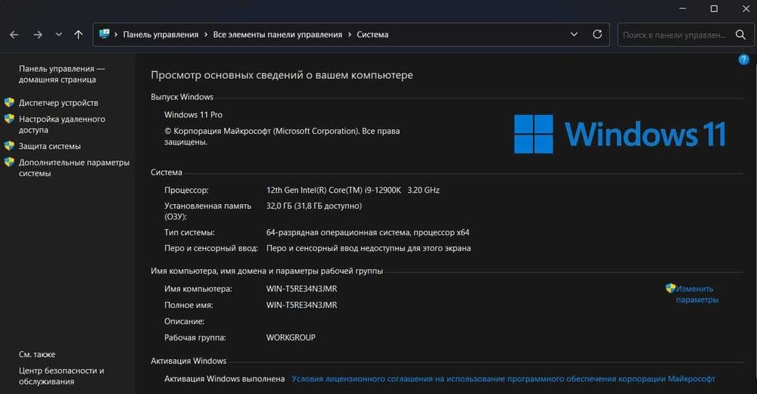Click shield icon beside 'Изменить параметры'
The height and width of the screenshot is (394, 757).
point(670,288)
